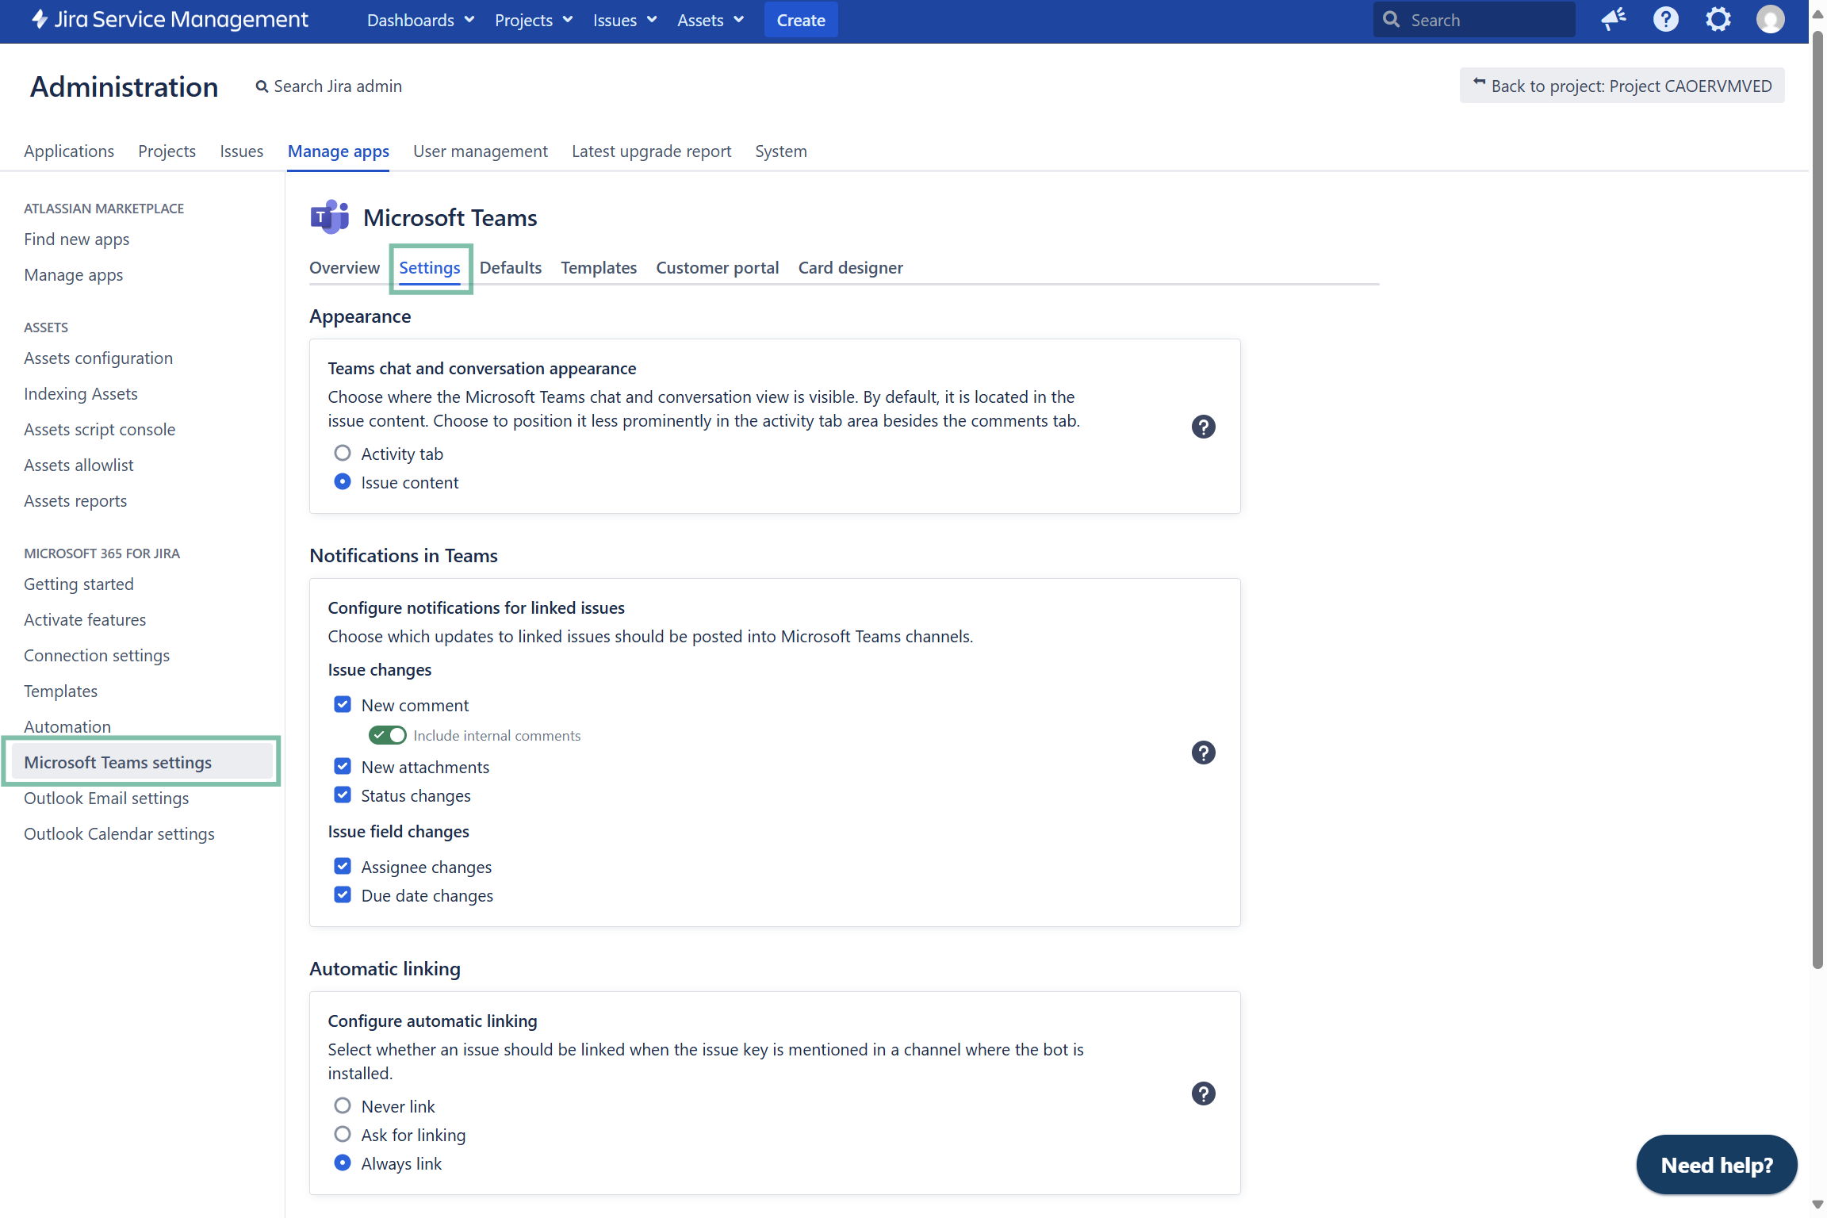Screen dimensions: 1827x1218
Task: Open the feedback megaphone icon
Action: (x=1613, y=20)
